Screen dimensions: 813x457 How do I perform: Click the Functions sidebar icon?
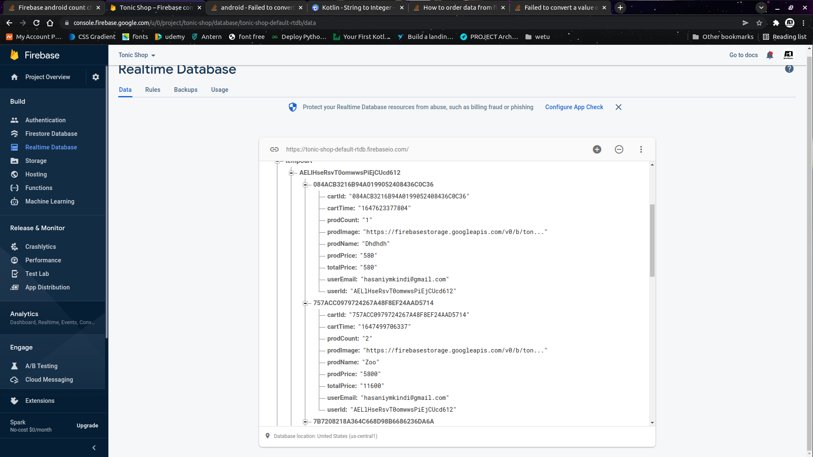(14, 187)
